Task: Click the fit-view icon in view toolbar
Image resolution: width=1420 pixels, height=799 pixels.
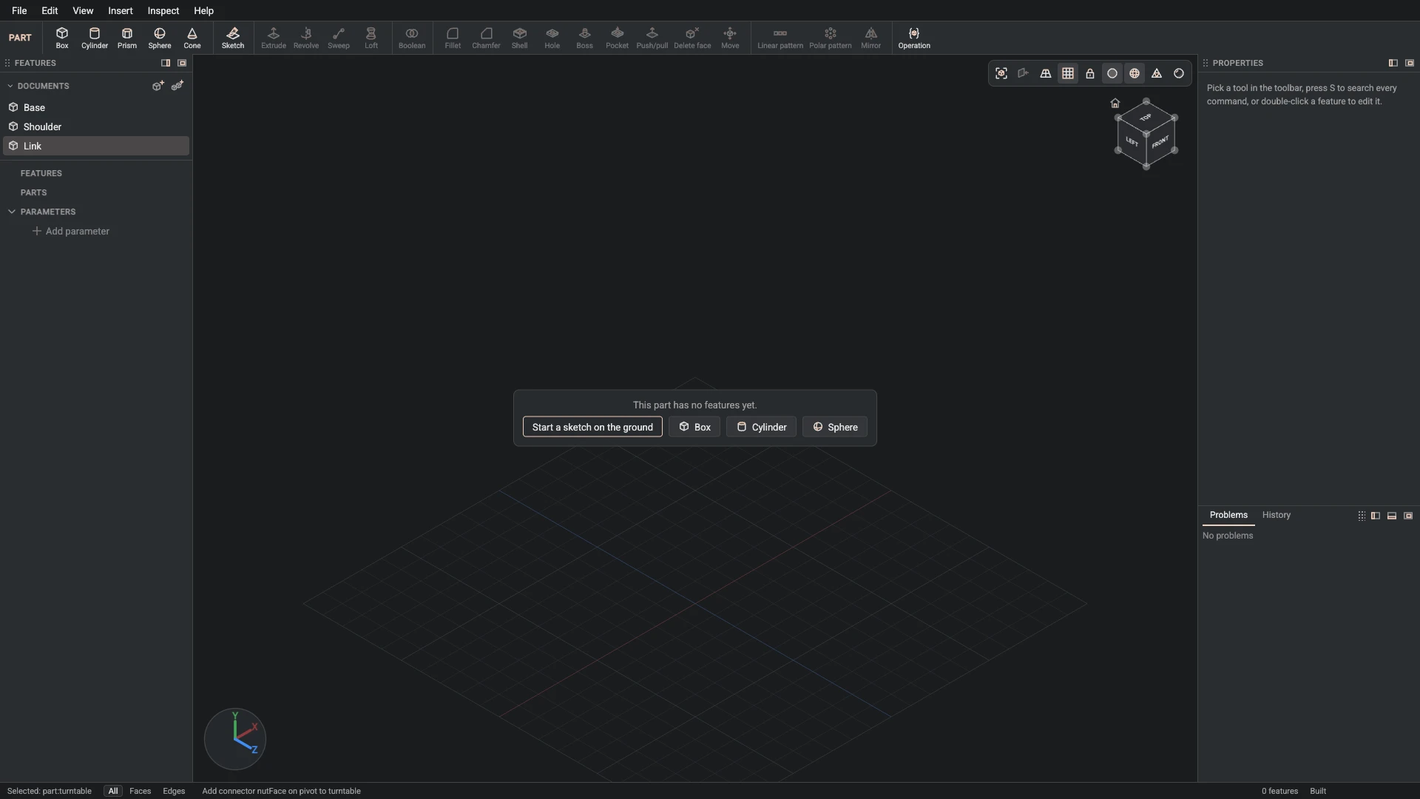Action: 1001,73
